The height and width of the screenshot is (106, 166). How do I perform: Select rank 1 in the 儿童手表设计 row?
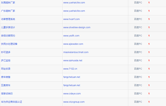(149, 27)
